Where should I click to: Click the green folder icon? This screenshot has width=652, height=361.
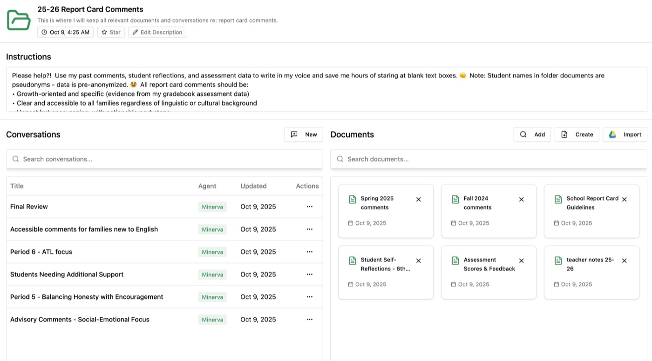19,20
